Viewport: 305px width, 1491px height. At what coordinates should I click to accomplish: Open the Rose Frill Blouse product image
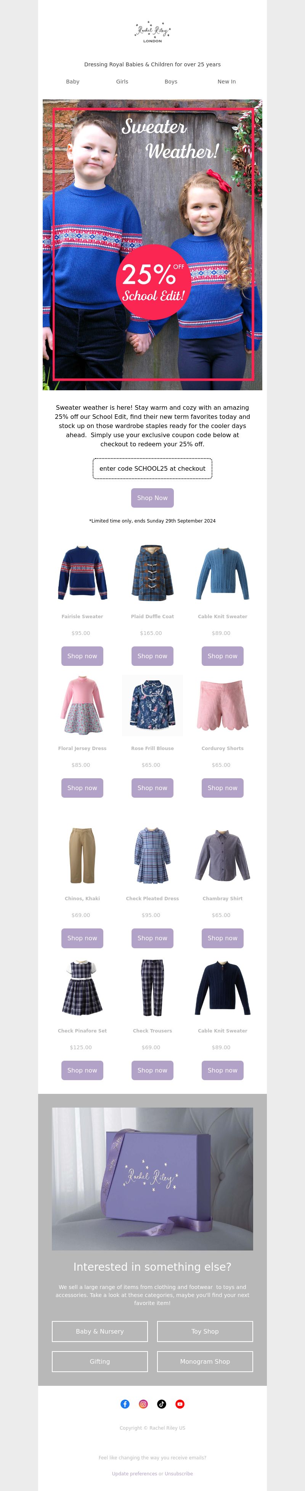(152, 705)
